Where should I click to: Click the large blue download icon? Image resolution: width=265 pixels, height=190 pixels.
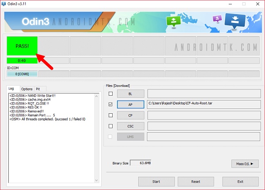[235, 21]
